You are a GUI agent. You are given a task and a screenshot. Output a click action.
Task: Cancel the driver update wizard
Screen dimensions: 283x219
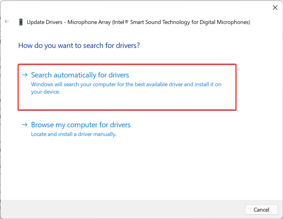coord(261,209)
